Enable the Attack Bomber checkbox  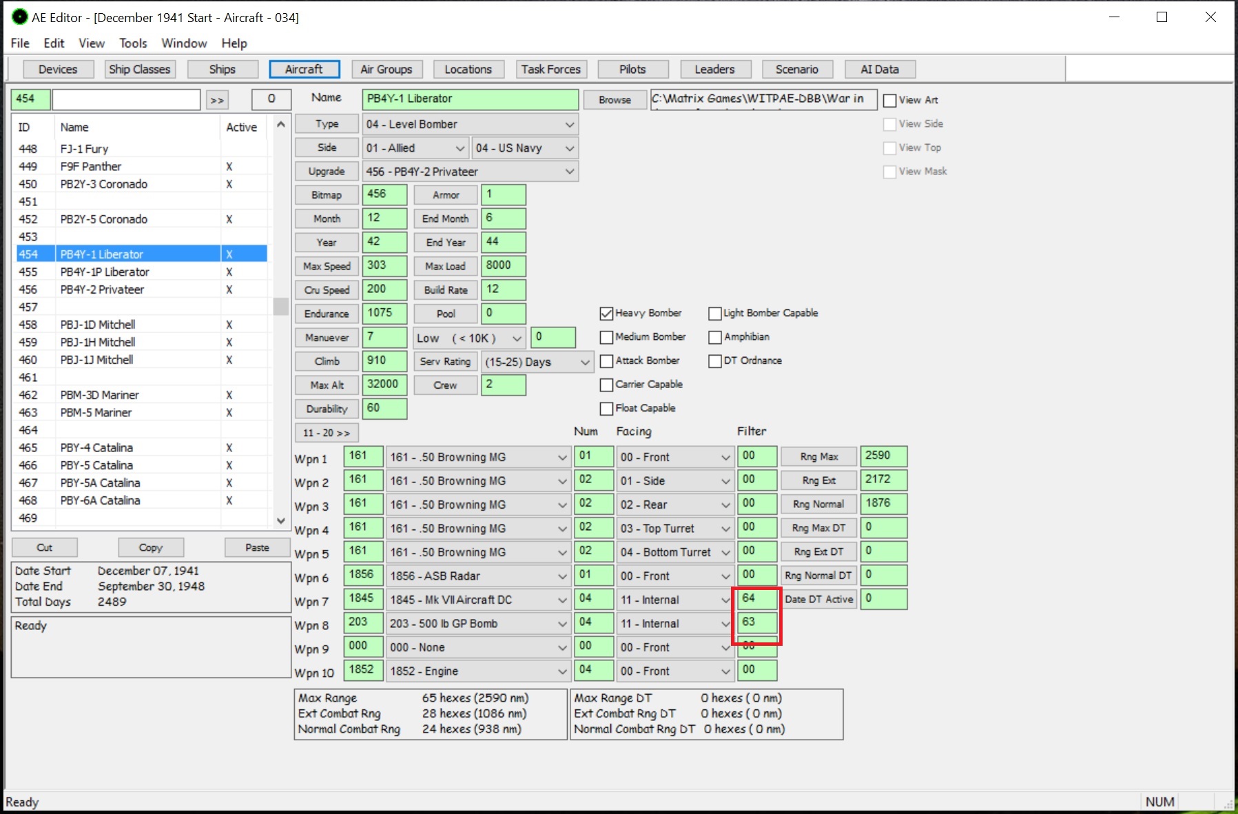tap(606, 361)
